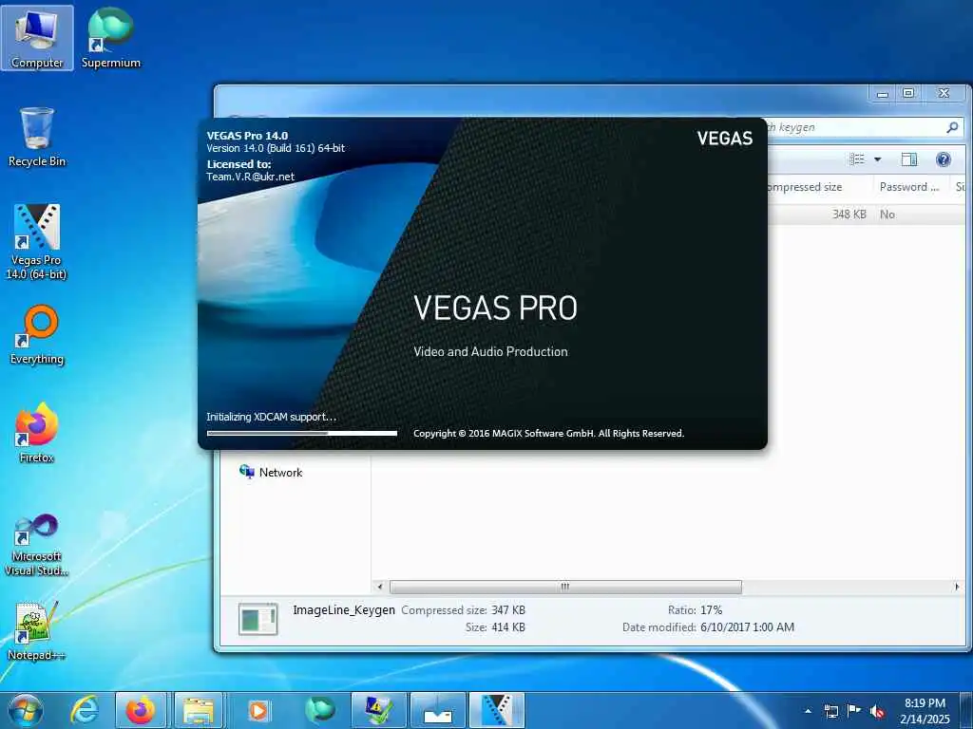973x729 pixels.
Task: Select the Notepad++ desktop shortcut
Action: point(37,630)
